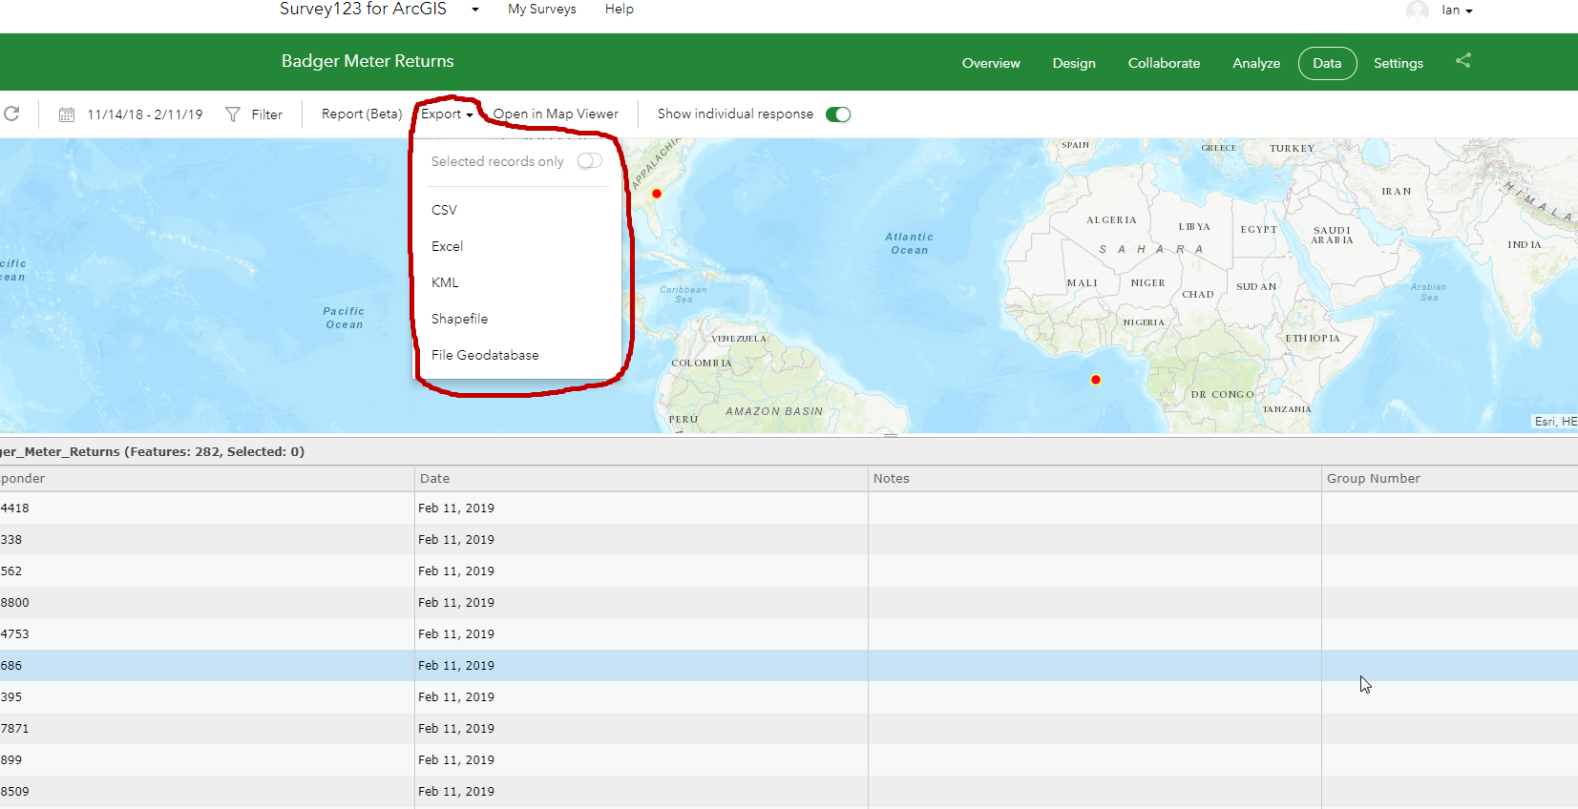Click the refresh data icon
The height and width of the screenshot is (809, 1578).
(11, 114)
